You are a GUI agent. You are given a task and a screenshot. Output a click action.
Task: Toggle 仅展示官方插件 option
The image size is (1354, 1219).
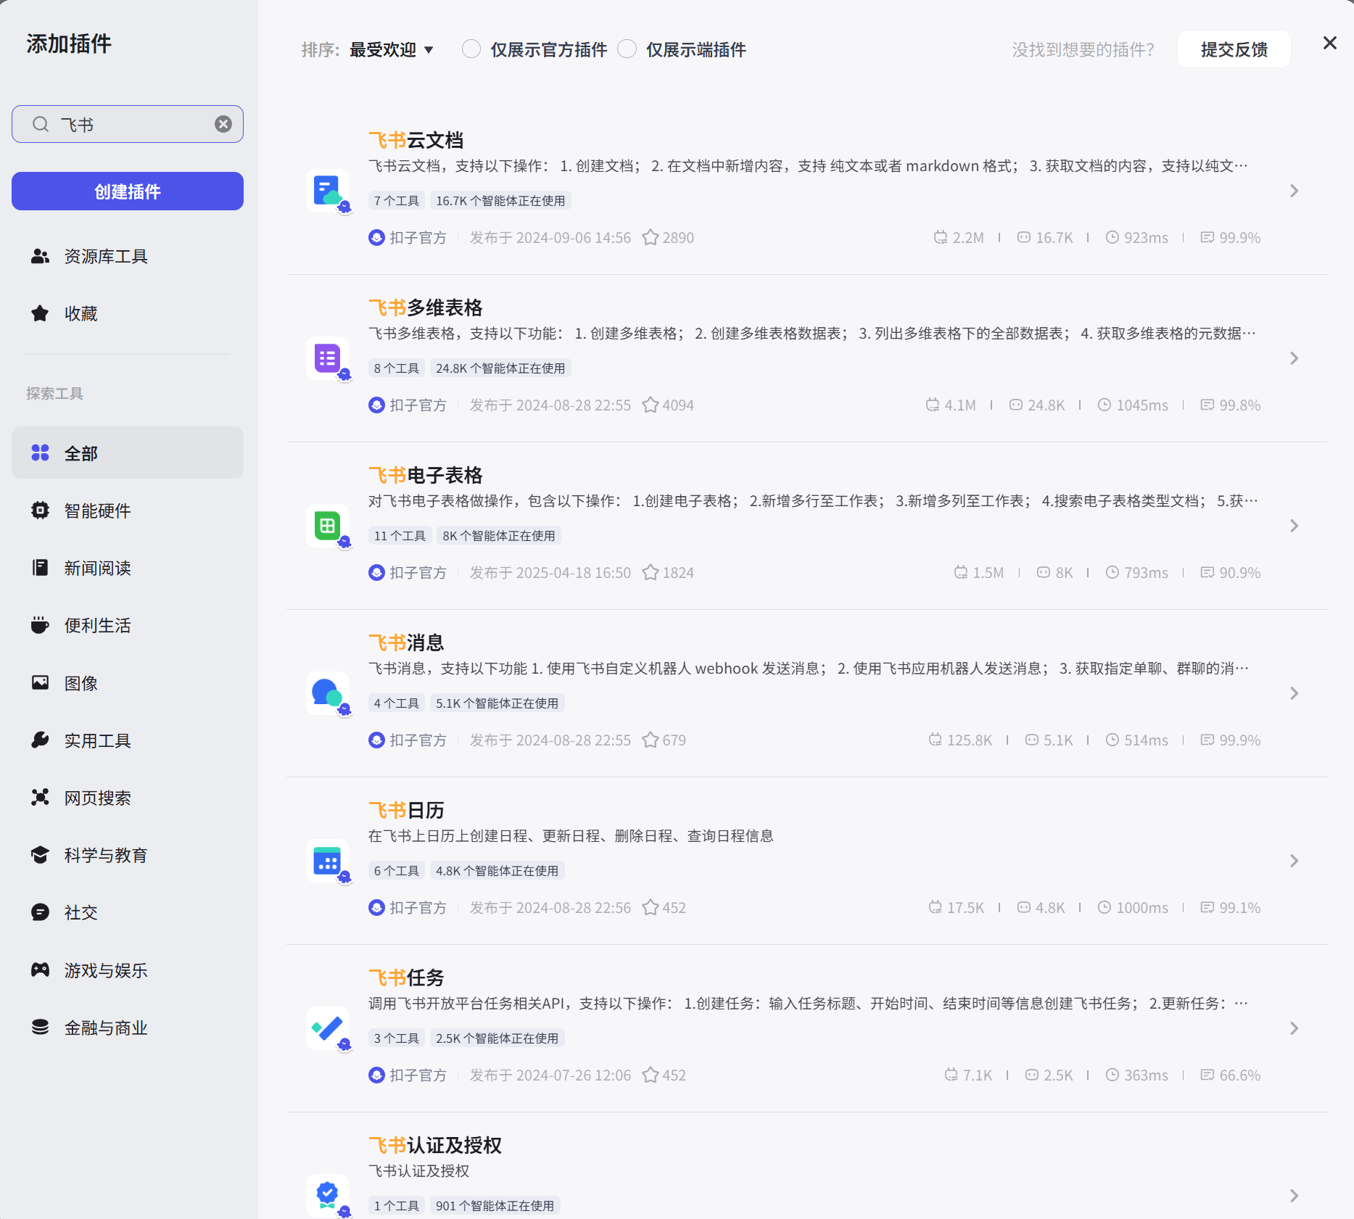pos(471,49)
